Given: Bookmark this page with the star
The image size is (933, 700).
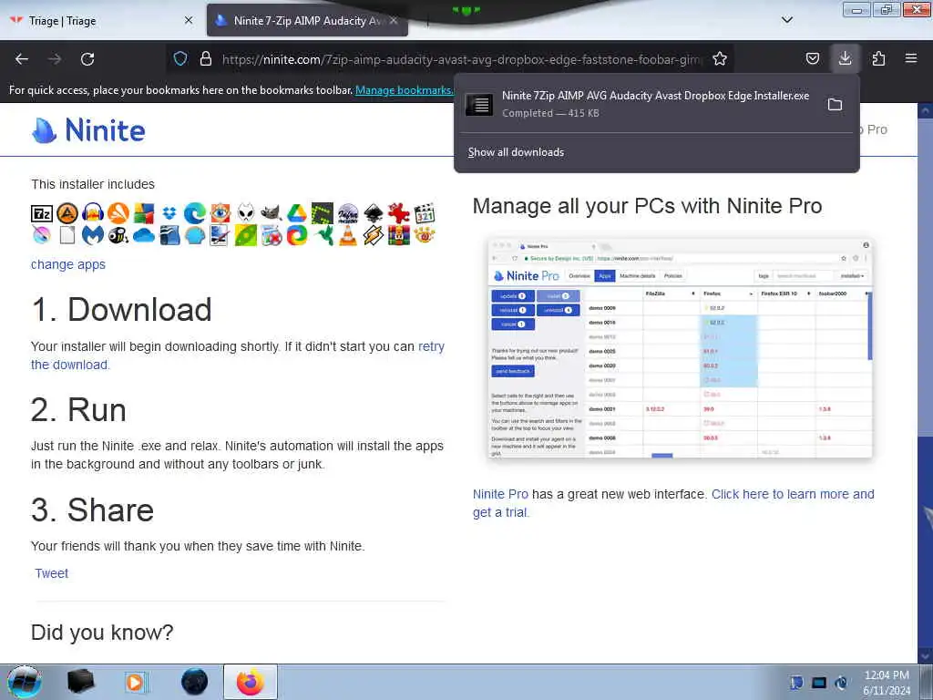Looking at the screenshot, I should (x=720, y=58).
